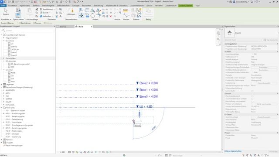279x157 pixels.
Task: Click the Mirror draw axis icon
Action: click(98, 10)
